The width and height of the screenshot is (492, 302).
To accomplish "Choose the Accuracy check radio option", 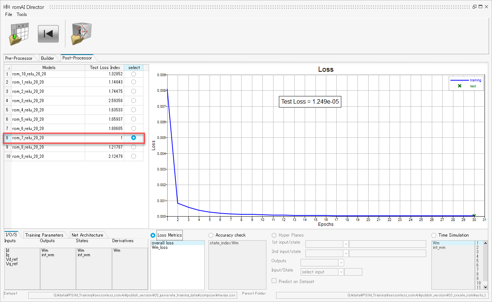I will tap(211, 235).
